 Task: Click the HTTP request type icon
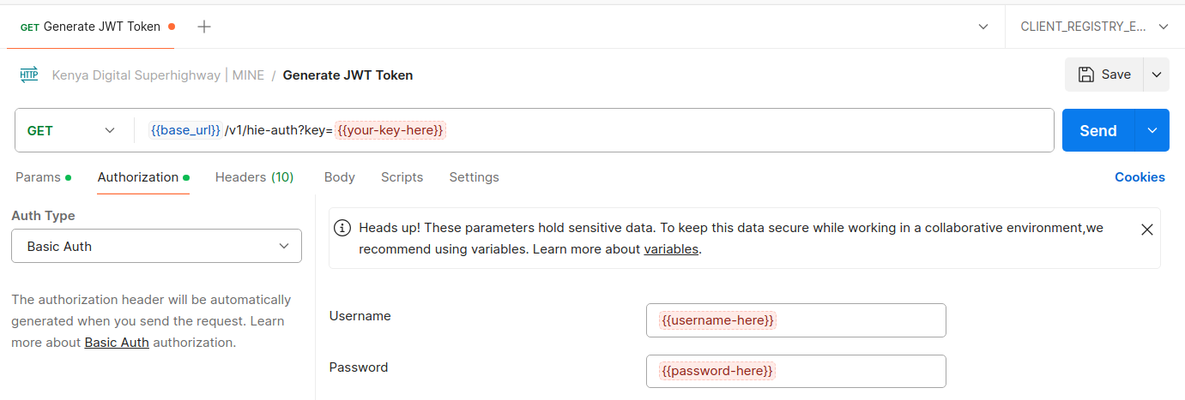[29, 75]
